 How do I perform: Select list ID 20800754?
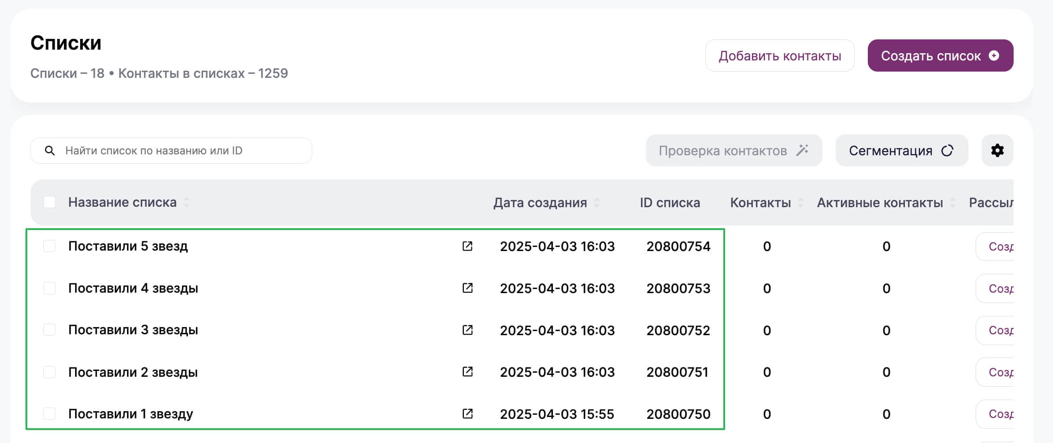click(x=678, y=247)
